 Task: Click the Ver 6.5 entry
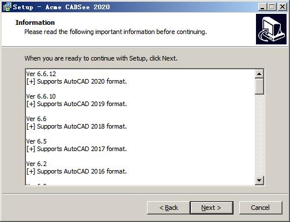point(36,141)
